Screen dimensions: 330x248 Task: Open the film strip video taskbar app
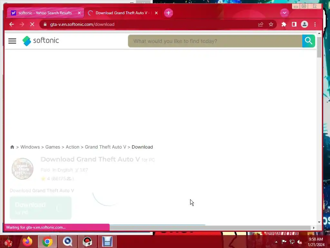point(107,242)
